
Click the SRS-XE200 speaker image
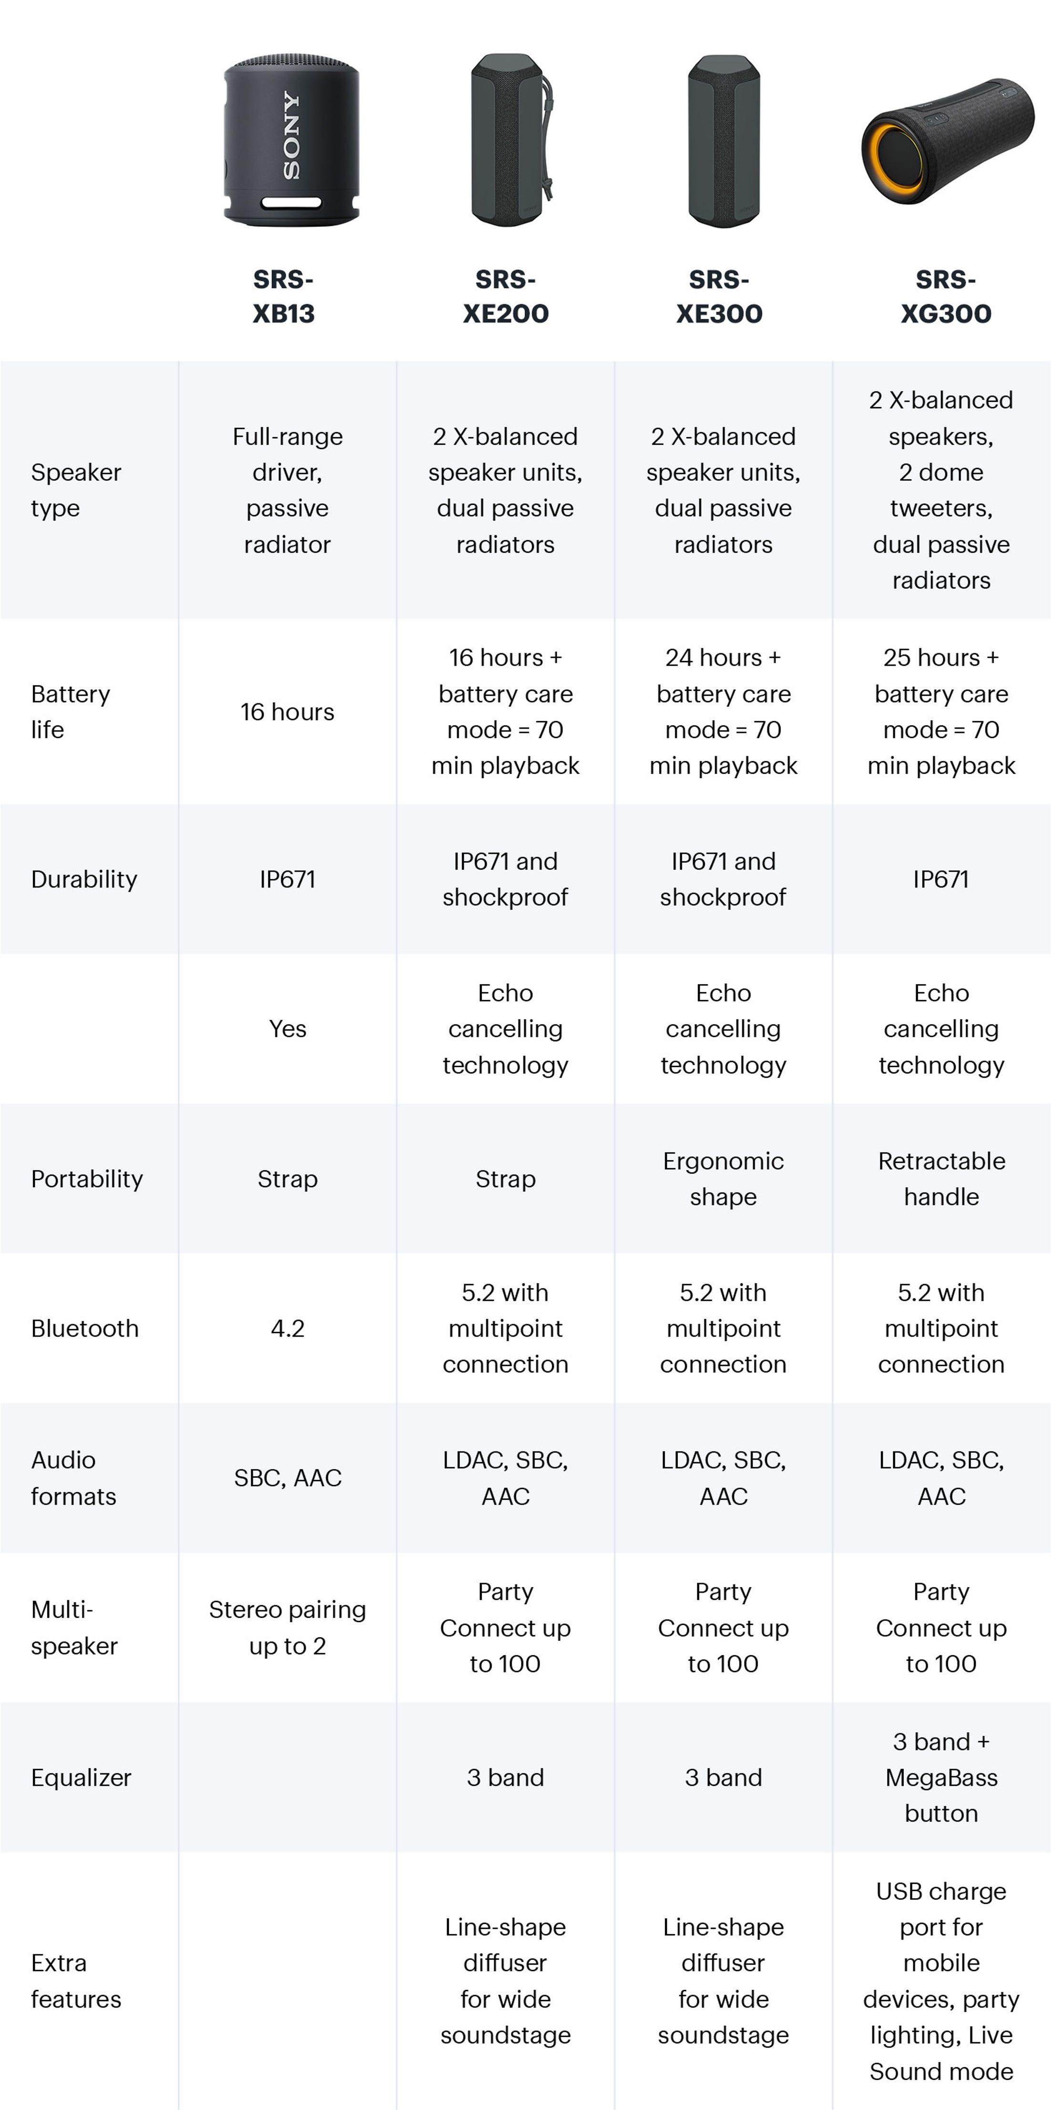pyautogui.click(x=510, y=140)
